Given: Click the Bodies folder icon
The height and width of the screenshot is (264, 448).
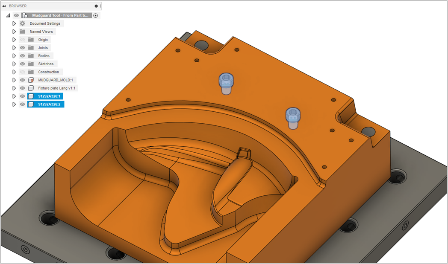Looking at the screenshot, I should click(31, 55).
